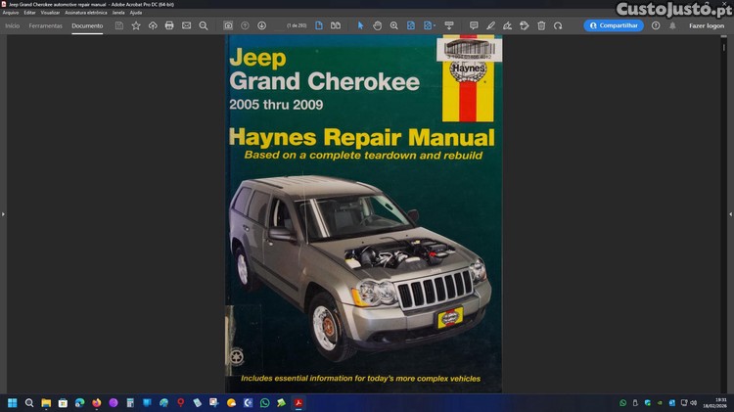734x412 pixels.
Task: Select the Highlighter pen tool
Action: (x=490, y=25)
